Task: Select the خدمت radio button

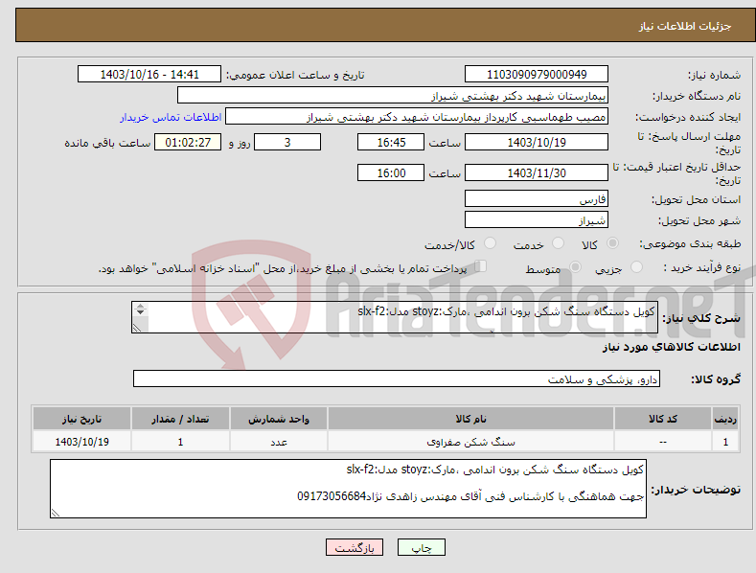Action: click(558, 243)
